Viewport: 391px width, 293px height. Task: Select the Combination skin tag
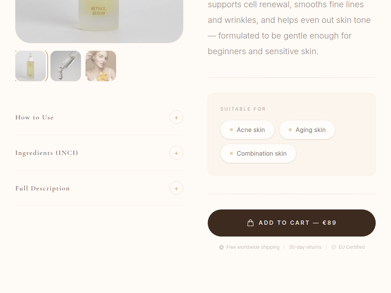pyautogui.click(x=258, y=153)
